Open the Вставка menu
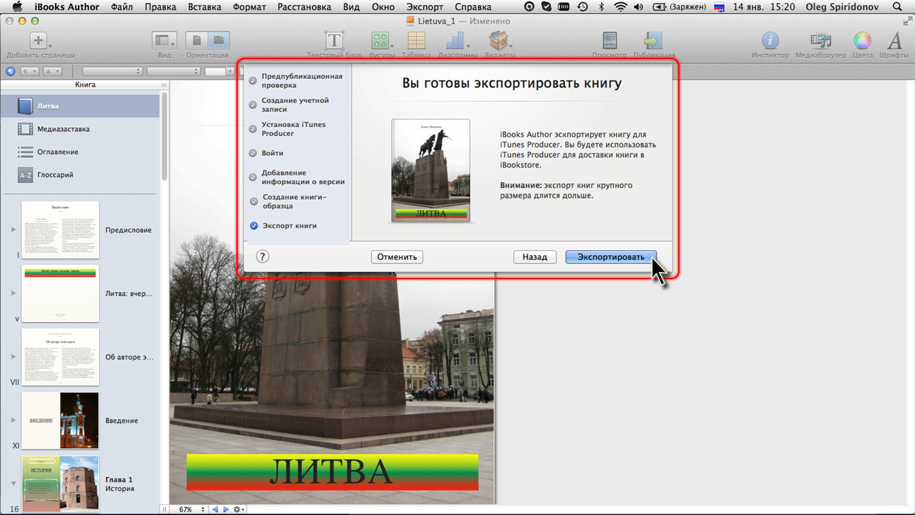This screenshot has width=915, height=515. point(204,7)
